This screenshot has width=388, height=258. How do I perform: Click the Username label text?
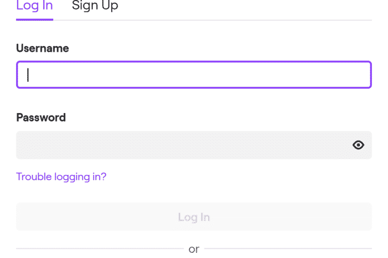[43, 48]
